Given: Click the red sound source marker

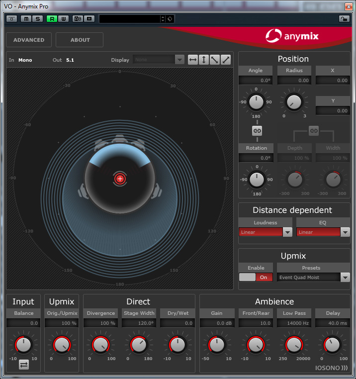Looking at the screenshot, I should click(120, 179).
